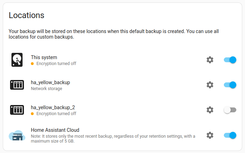Enable the ha_yellow_backup_2 location toggle

tap(230, 110)
